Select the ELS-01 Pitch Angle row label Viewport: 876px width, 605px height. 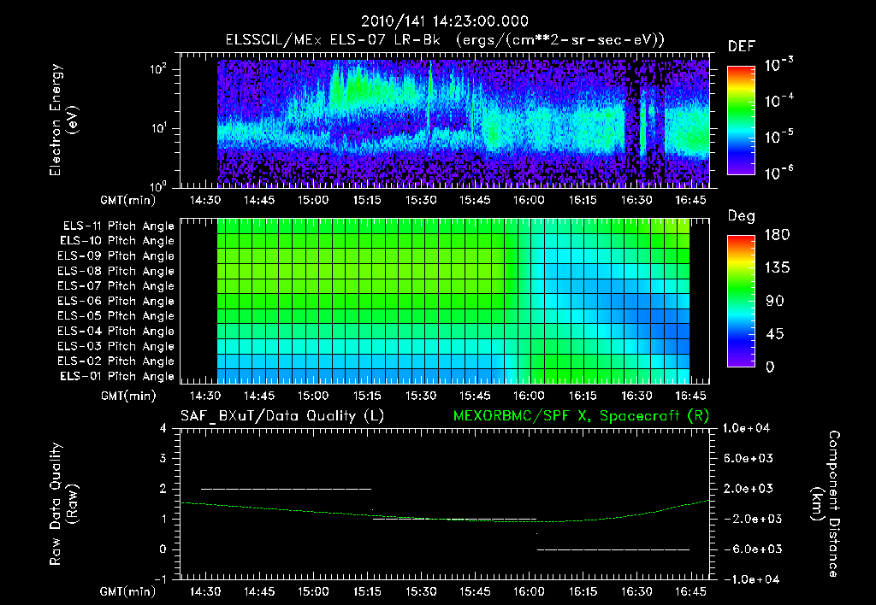click(117, 376)
